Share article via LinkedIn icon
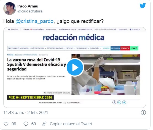 coord(119,102)
